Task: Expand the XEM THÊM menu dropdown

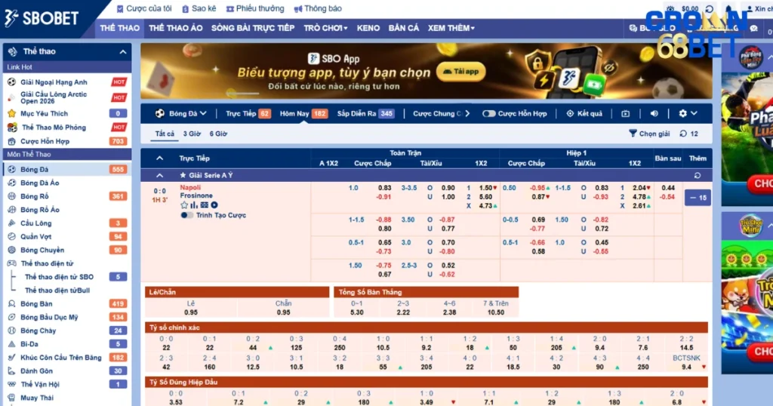Action: (x=451, y=28)
